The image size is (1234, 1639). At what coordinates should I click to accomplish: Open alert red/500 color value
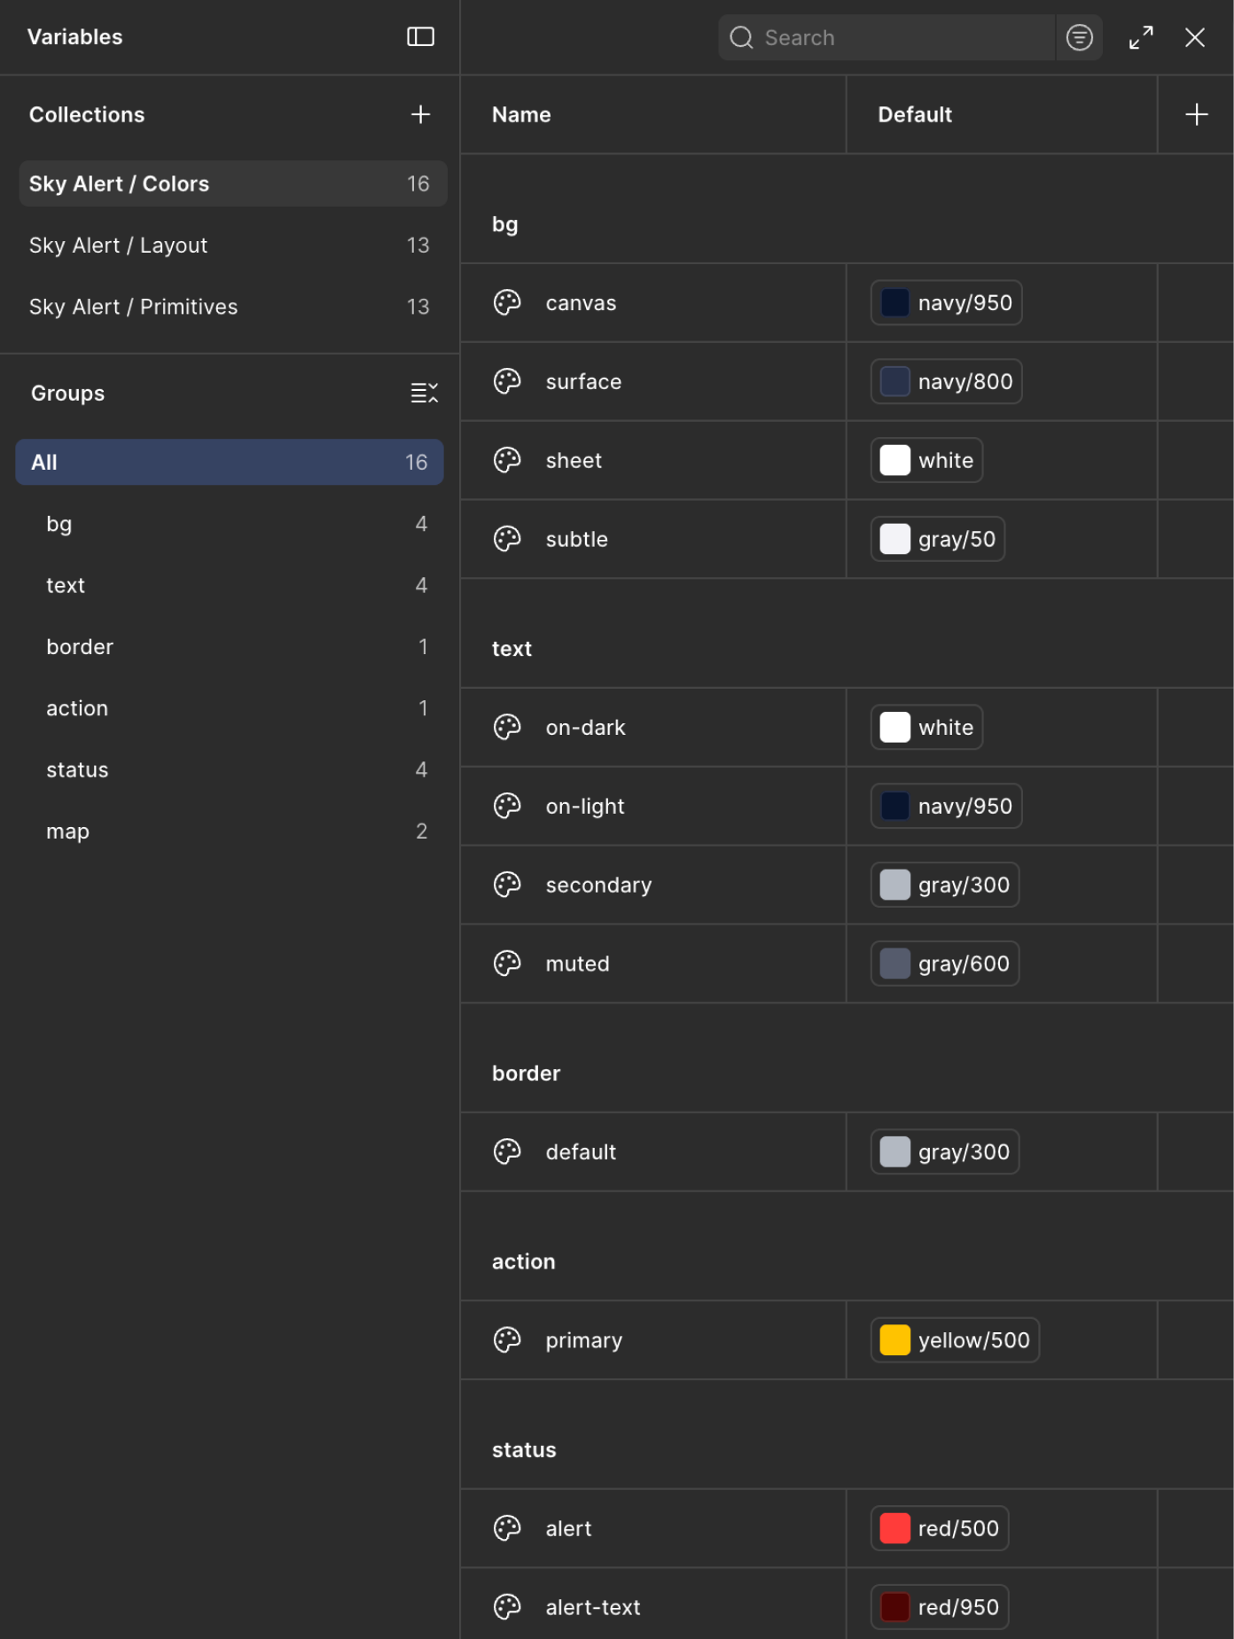940,1528
